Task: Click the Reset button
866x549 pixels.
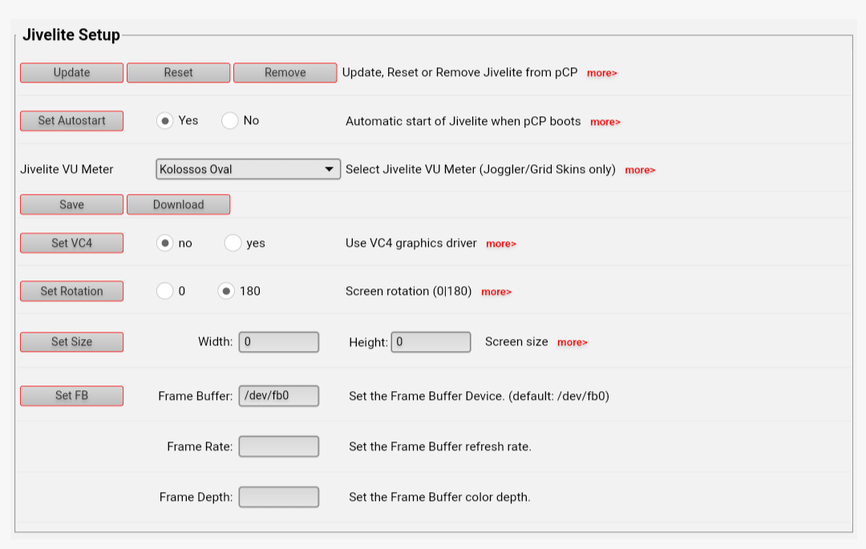Action: tap(178, 73)
